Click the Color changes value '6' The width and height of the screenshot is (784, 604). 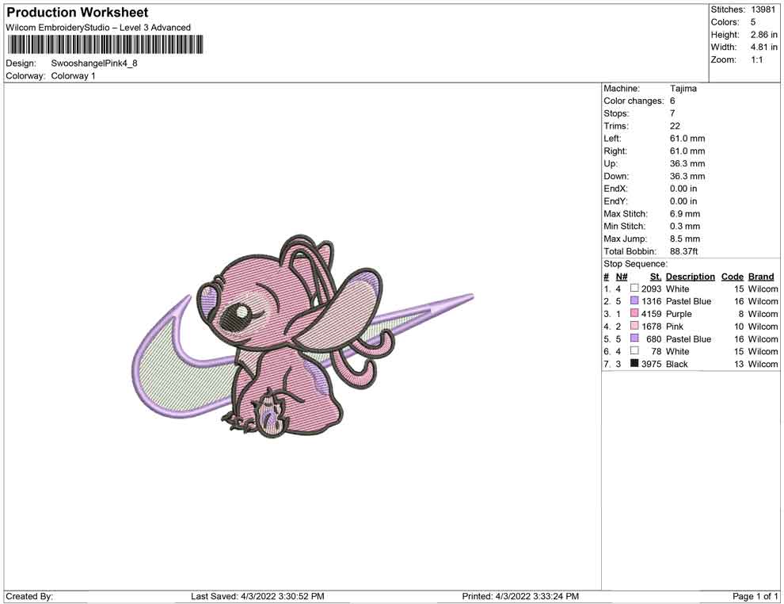672,101
